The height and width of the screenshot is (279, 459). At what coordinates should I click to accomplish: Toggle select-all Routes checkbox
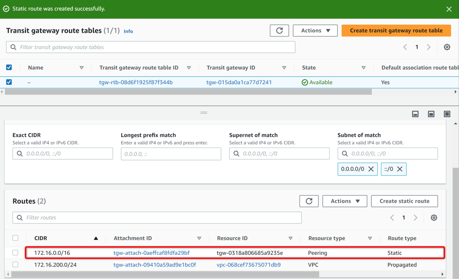tap(15, 238)
